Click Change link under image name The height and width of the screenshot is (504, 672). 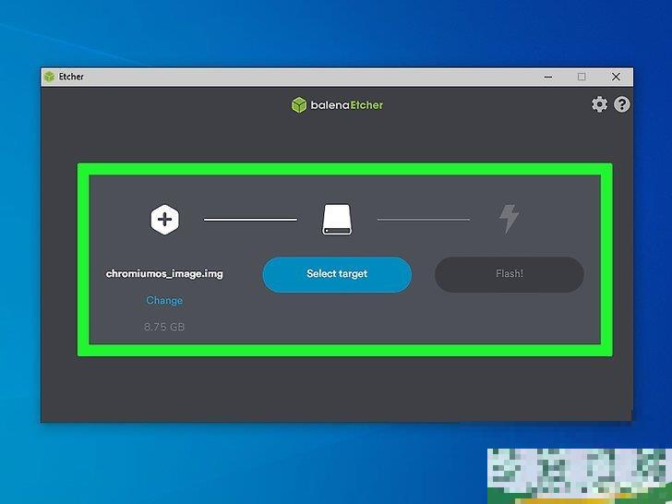coord(164,300)
